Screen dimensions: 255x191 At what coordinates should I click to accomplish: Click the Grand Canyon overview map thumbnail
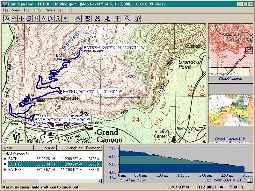point(230,50)
